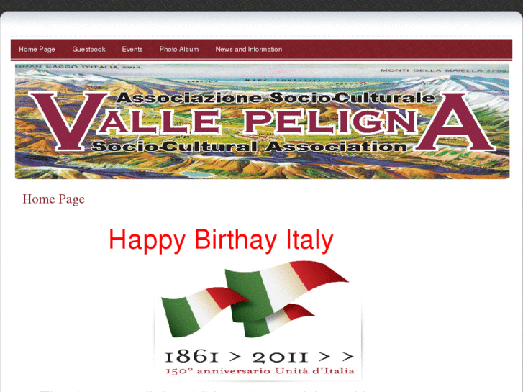Click the left small Italian flag

(204, 310)
